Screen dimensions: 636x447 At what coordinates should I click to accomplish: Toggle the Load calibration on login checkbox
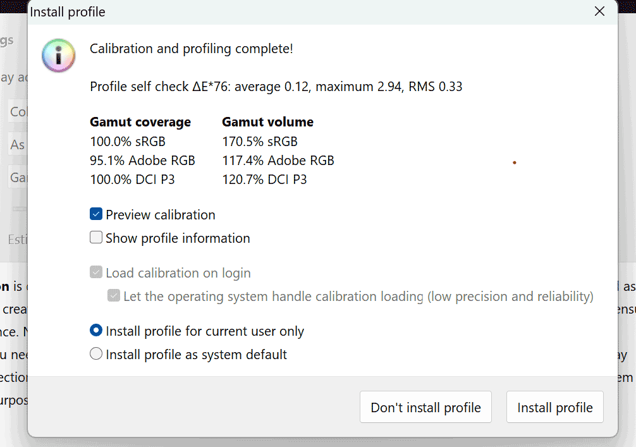click(96, 272)
